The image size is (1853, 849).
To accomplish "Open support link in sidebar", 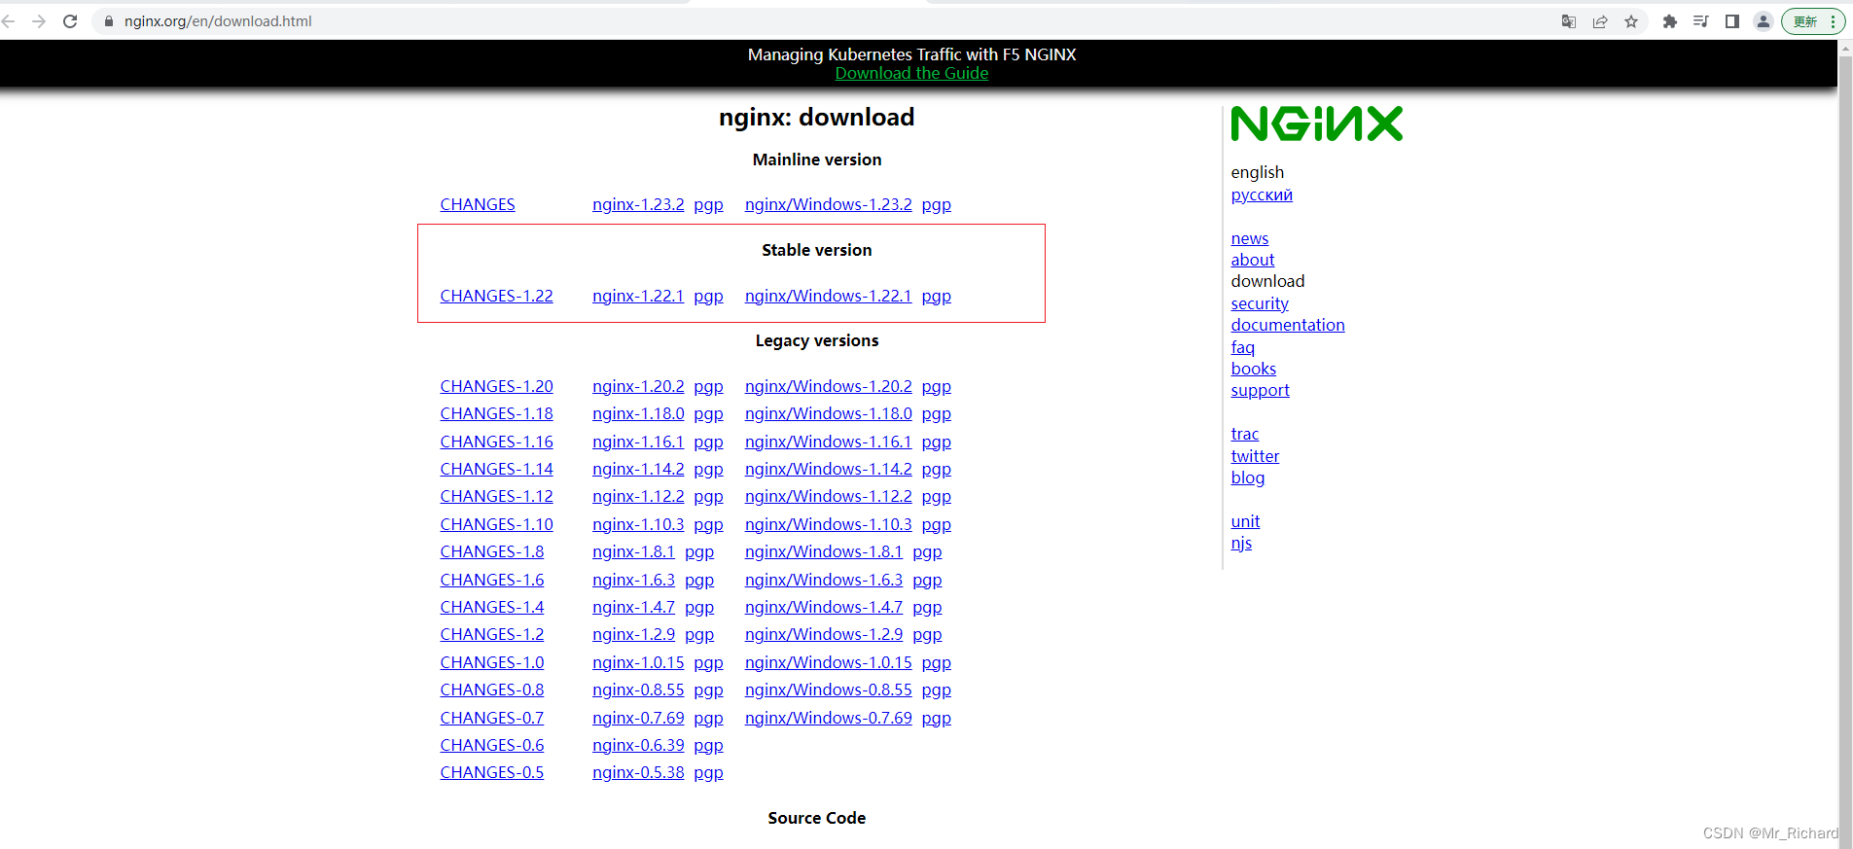I will pos(1261,391).
